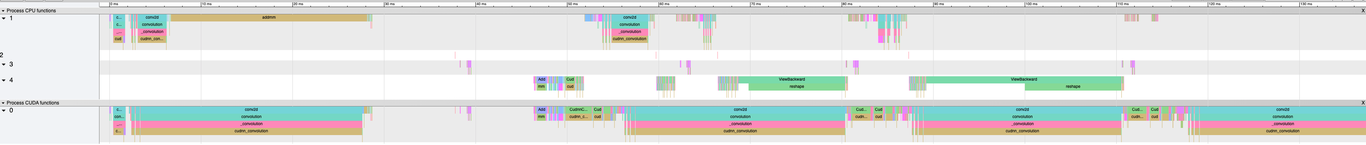Viewport: 1366px width, 145px height.
Task: Collapse the Process CPU functions section
Action: pos(3,11)
